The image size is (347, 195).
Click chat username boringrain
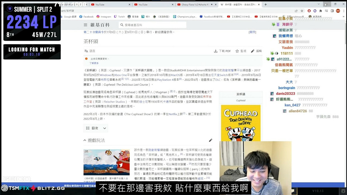coord(287,88)
